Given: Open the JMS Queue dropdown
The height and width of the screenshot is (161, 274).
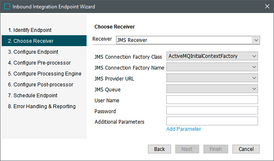Looking at the screenshot, I should coord(212,89).
